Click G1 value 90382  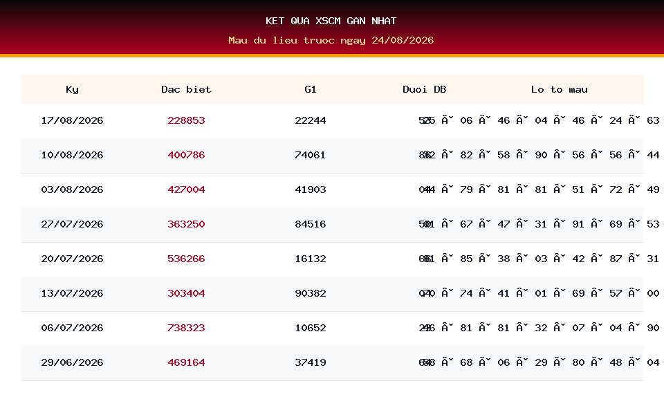(311, 293)
